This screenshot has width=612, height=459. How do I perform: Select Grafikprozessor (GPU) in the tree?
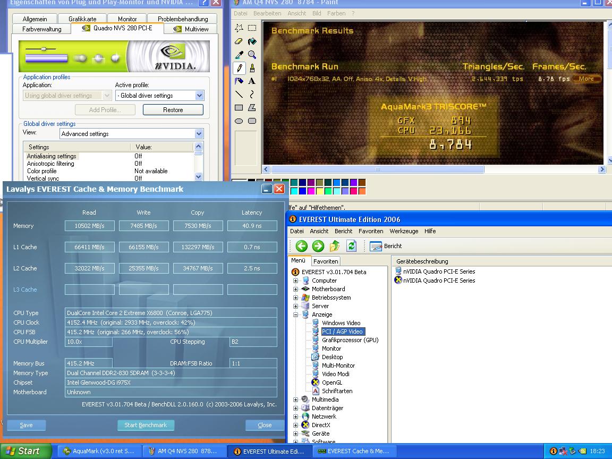point(350,340)
